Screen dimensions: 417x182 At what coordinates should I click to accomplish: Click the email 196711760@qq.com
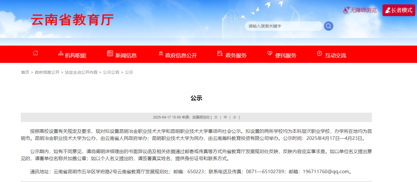point(326,172)
